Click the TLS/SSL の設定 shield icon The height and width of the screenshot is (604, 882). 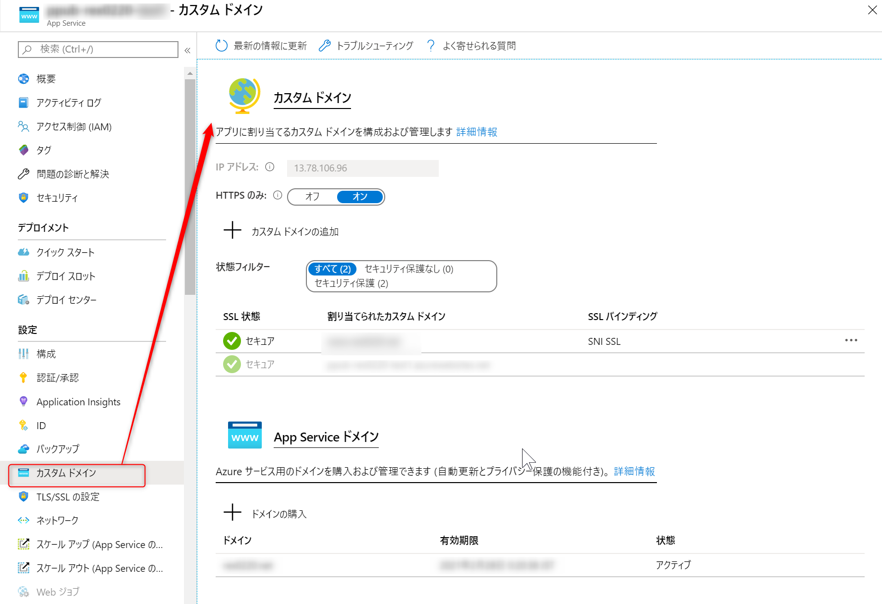23,496
